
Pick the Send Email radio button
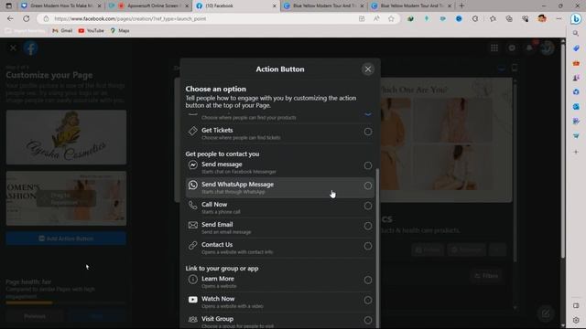coord(368,226)
